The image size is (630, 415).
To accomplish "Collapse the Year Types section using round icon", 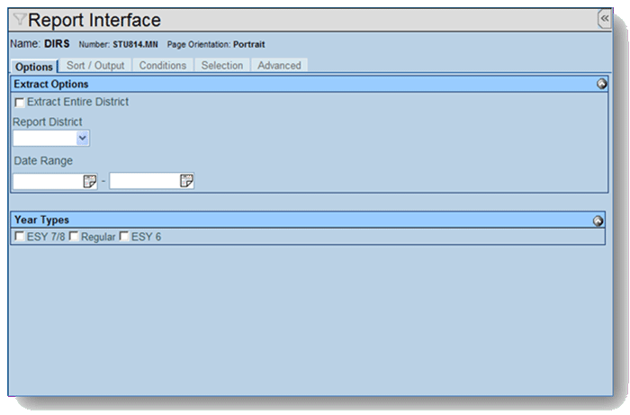I will pyautogui.click(x=598, y=221).
